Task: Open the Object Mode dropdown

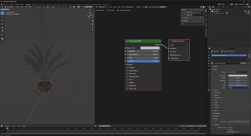Action: click(9, 7)
